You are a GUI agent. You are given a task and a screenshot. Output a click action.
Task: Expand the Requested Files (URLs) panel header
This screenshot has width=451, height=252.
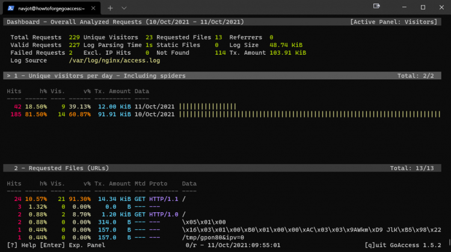click(x=222, y=168)
